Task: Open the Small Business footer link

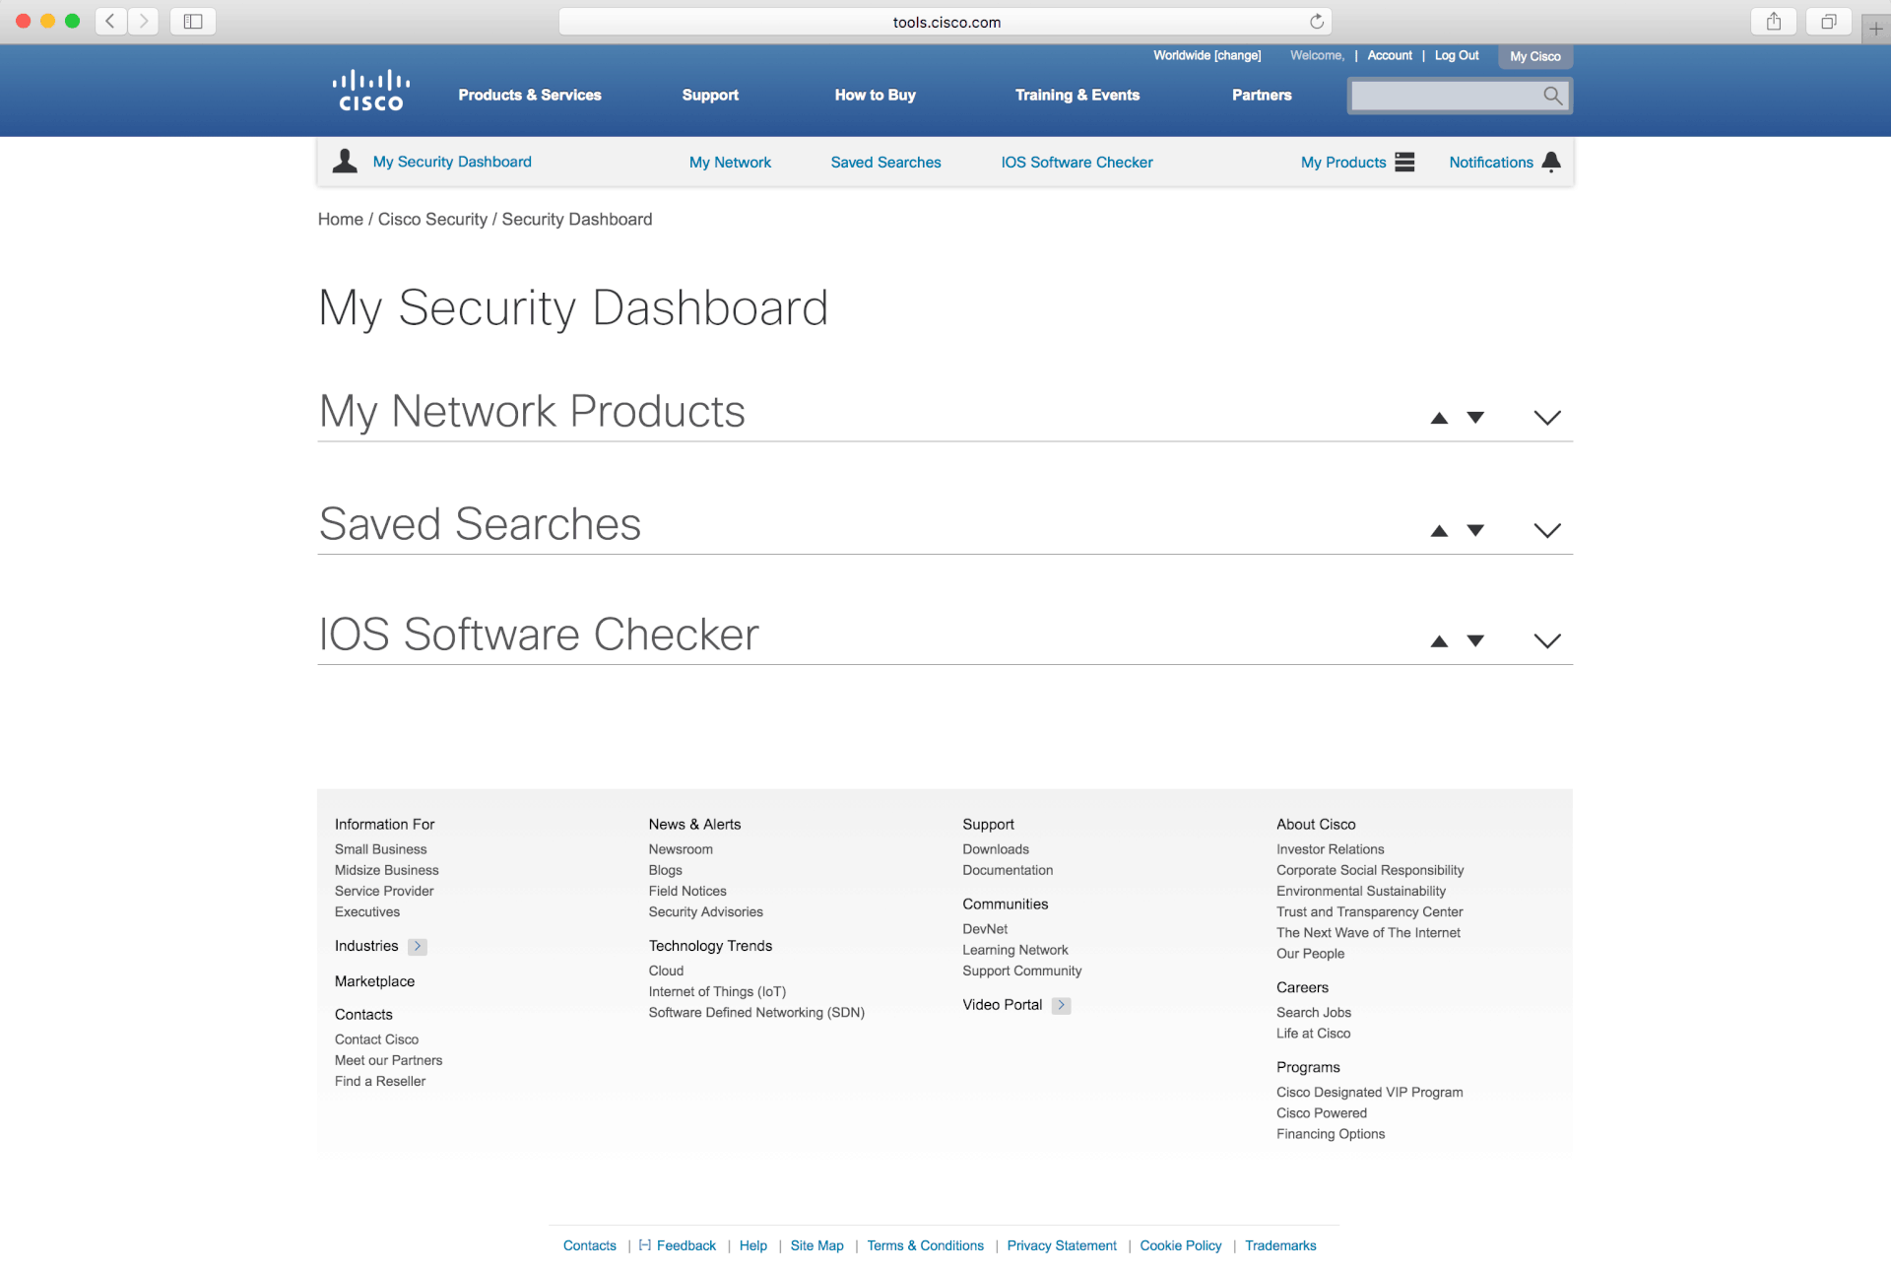Action: (x=380, y=849)
